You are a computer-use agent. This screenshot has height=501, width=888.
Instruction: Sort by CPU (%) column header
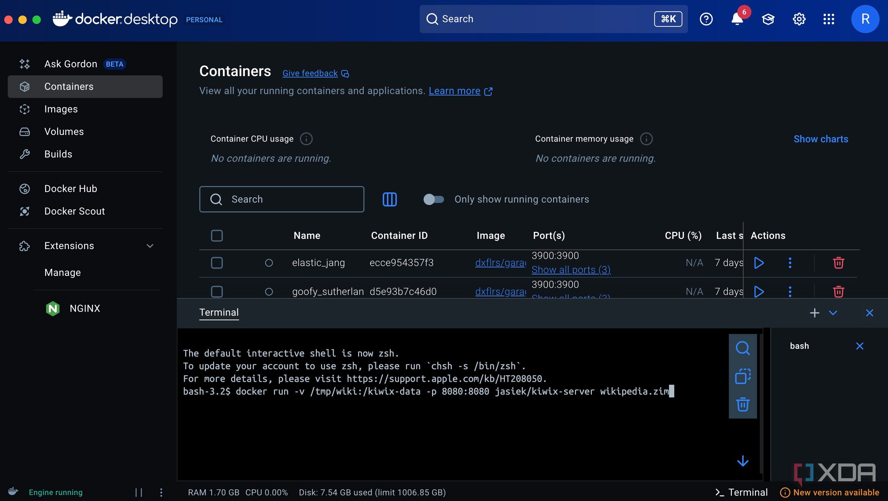(683, 236)
